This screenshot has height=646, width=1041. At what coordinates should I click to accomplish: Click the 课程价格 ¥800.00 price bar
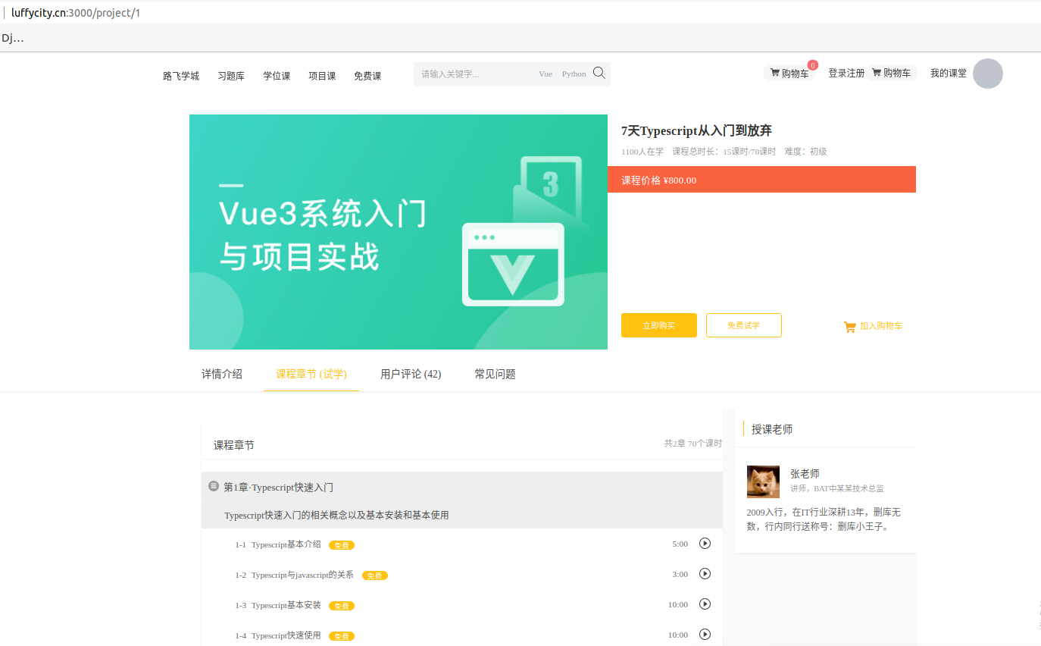pyautogui.click(x=761, y=180)
